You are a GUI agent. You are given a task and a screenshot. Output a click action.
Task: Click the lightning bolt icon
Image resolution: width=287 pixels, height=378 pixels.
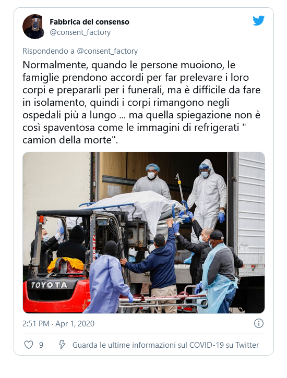pos(62,345)
